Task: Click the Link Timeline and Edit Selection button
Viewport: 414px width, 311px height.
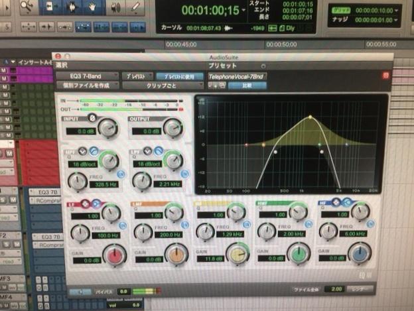Action: [102, 27]
